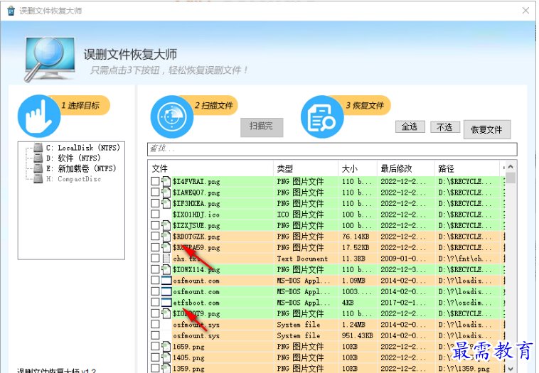Click the 2 扫描文件 step label
The height and width of the screenshot is (373, 539).
click(214, 105)
